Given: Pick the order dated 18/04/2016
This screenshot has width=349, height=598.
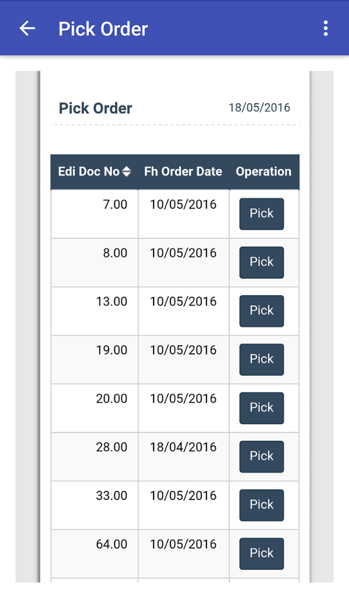Looking at the screenshot, I should [x=261, y=457].
